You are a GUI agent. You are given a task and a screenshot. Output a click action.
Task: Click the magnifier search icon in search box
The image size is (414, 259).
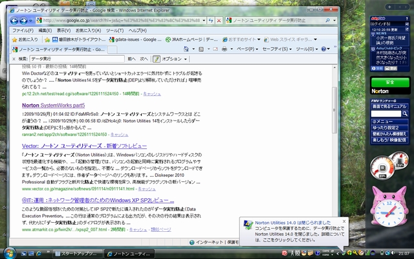328,20
